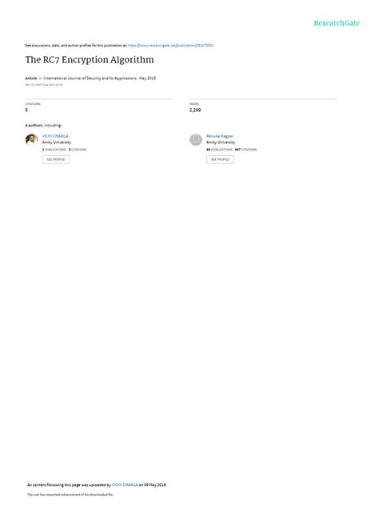This screenshot has height=506, width=379.
Task: Open VICKY CHAWLA link in upload footer
Action: coord(125,484)
